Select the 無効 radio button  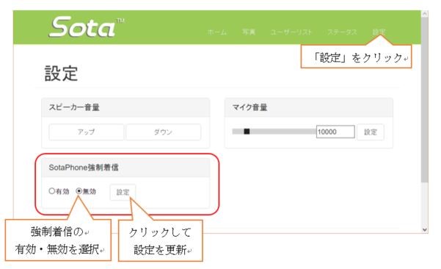79,191
